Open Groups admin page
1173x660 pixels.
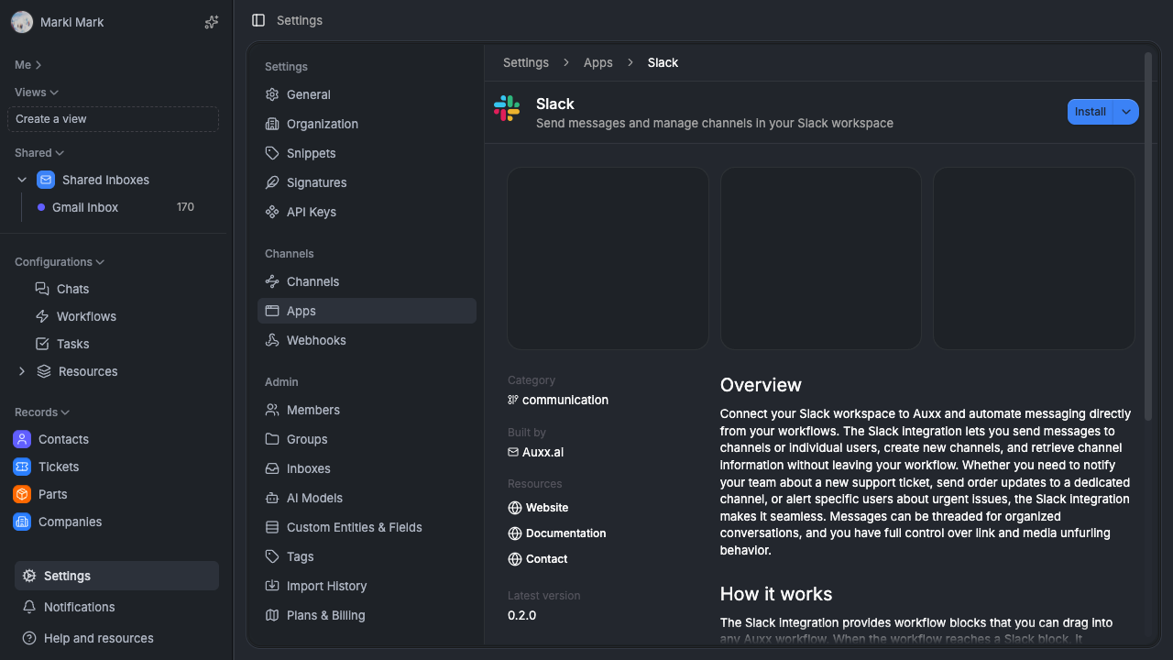pyautogui.click(x=367, y=439)
